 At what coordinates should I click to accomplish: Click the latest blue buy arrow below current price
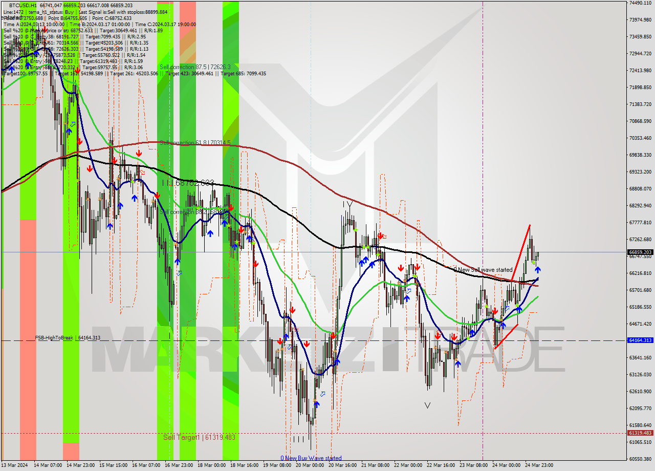pos(538,270)
